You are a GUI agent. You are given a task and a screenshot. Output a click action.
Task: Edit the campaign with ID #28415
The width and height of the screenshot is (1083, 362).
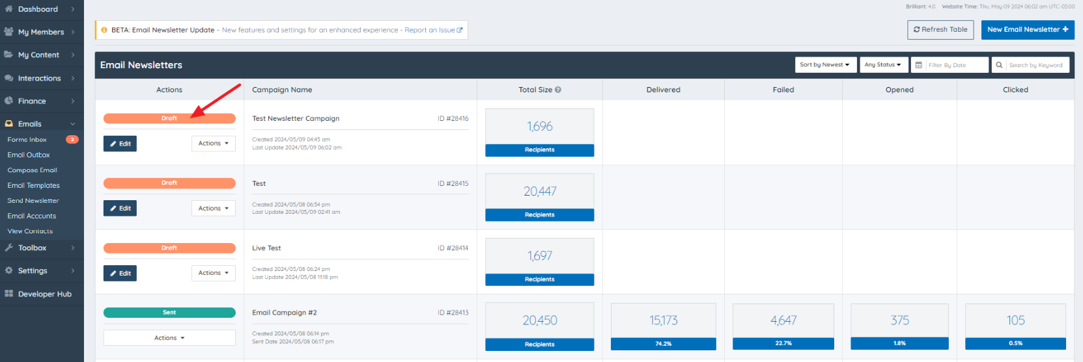(x=120, y=208)
